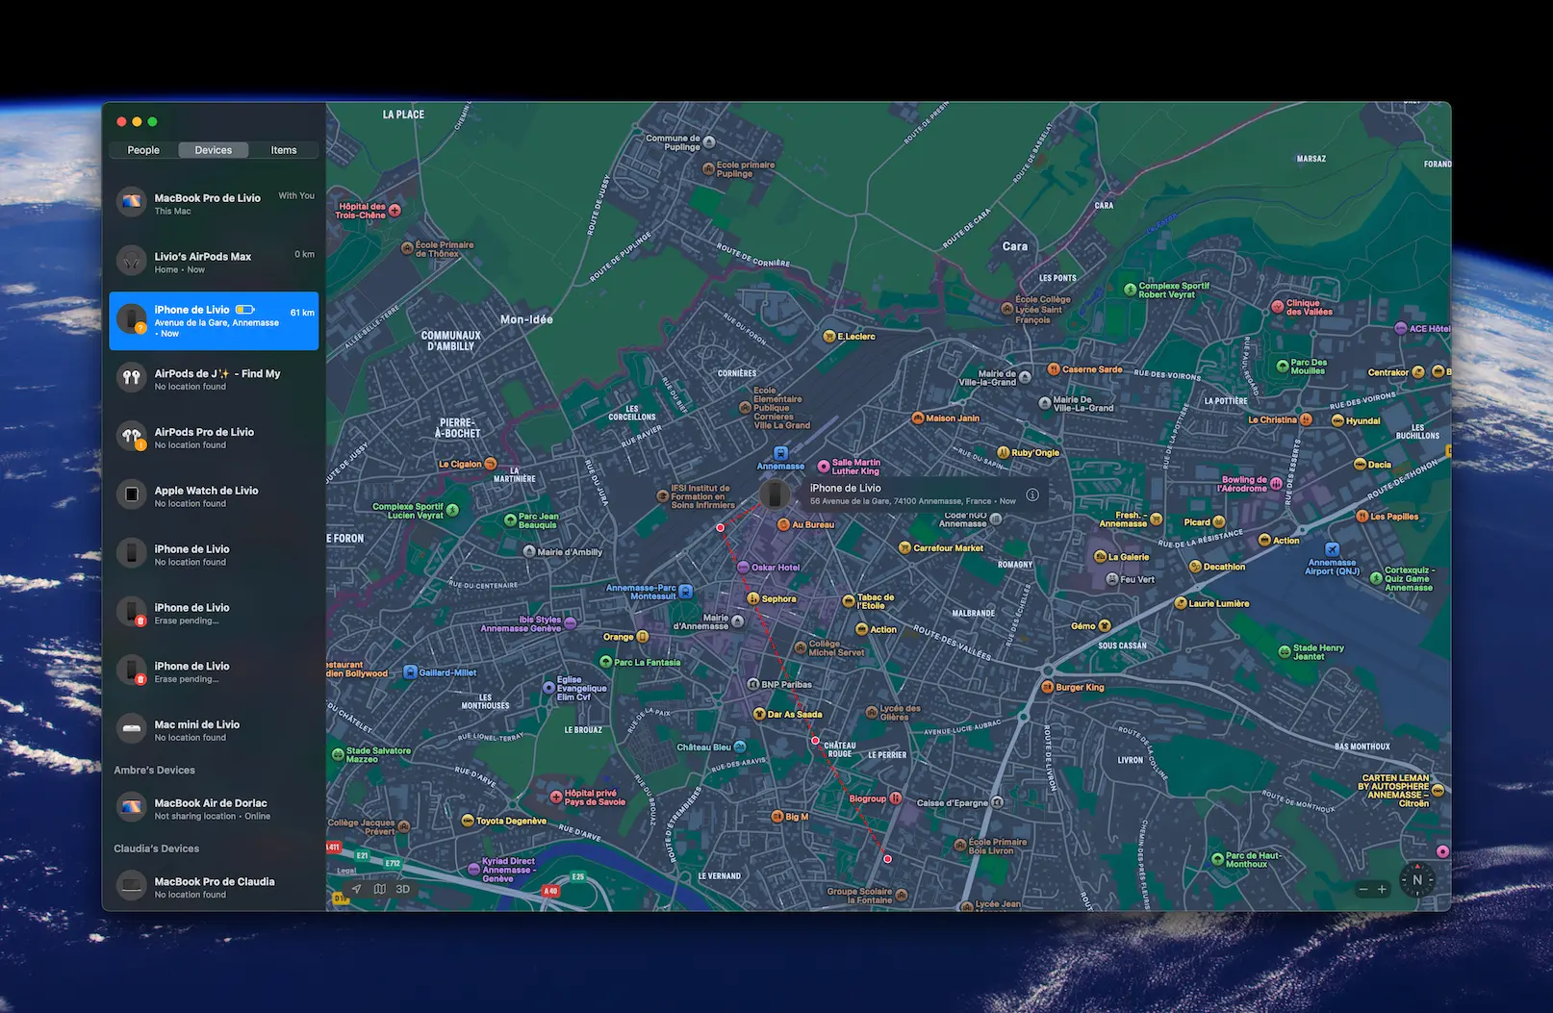
Task: Select MacBook Pro de Claudia device
Action: [x=214, y=887]
